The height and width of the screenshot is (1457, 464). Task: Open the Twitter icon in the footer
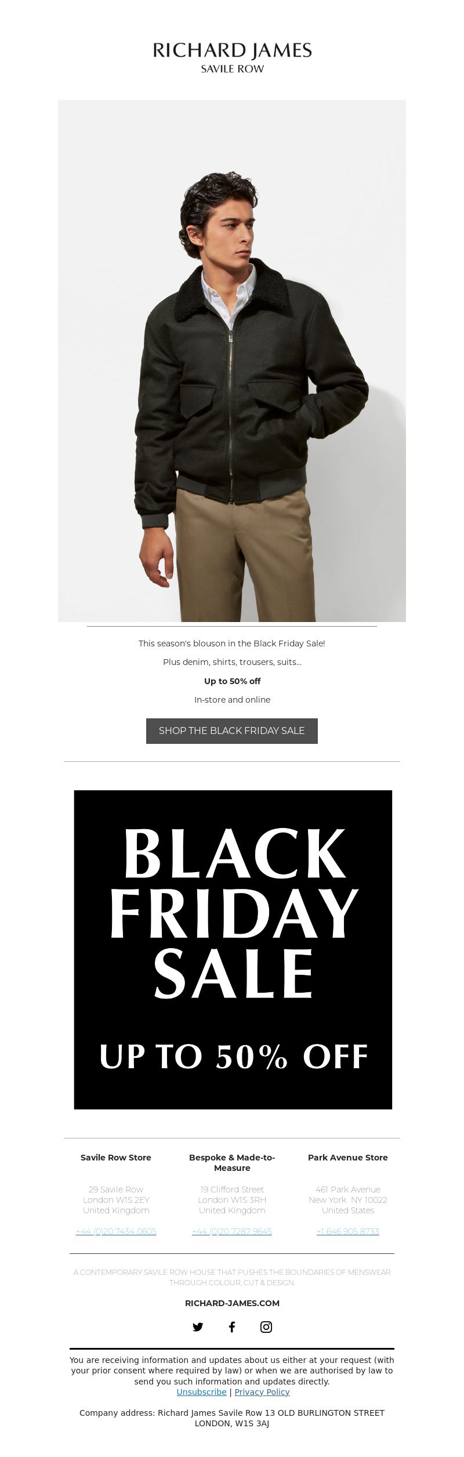pos(198,1327)
